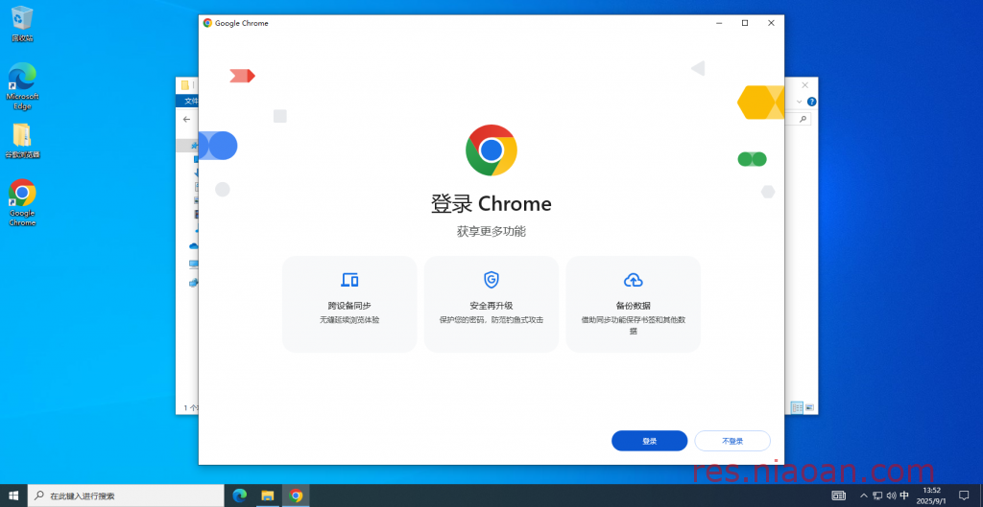Click the back arrow in File Explorer

click(x=186, y=119)
